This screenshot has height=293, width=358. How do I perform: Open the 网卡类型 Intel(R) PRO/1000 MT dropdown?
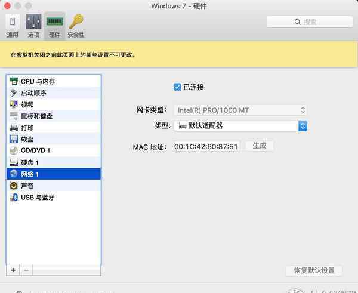(240, 110)
